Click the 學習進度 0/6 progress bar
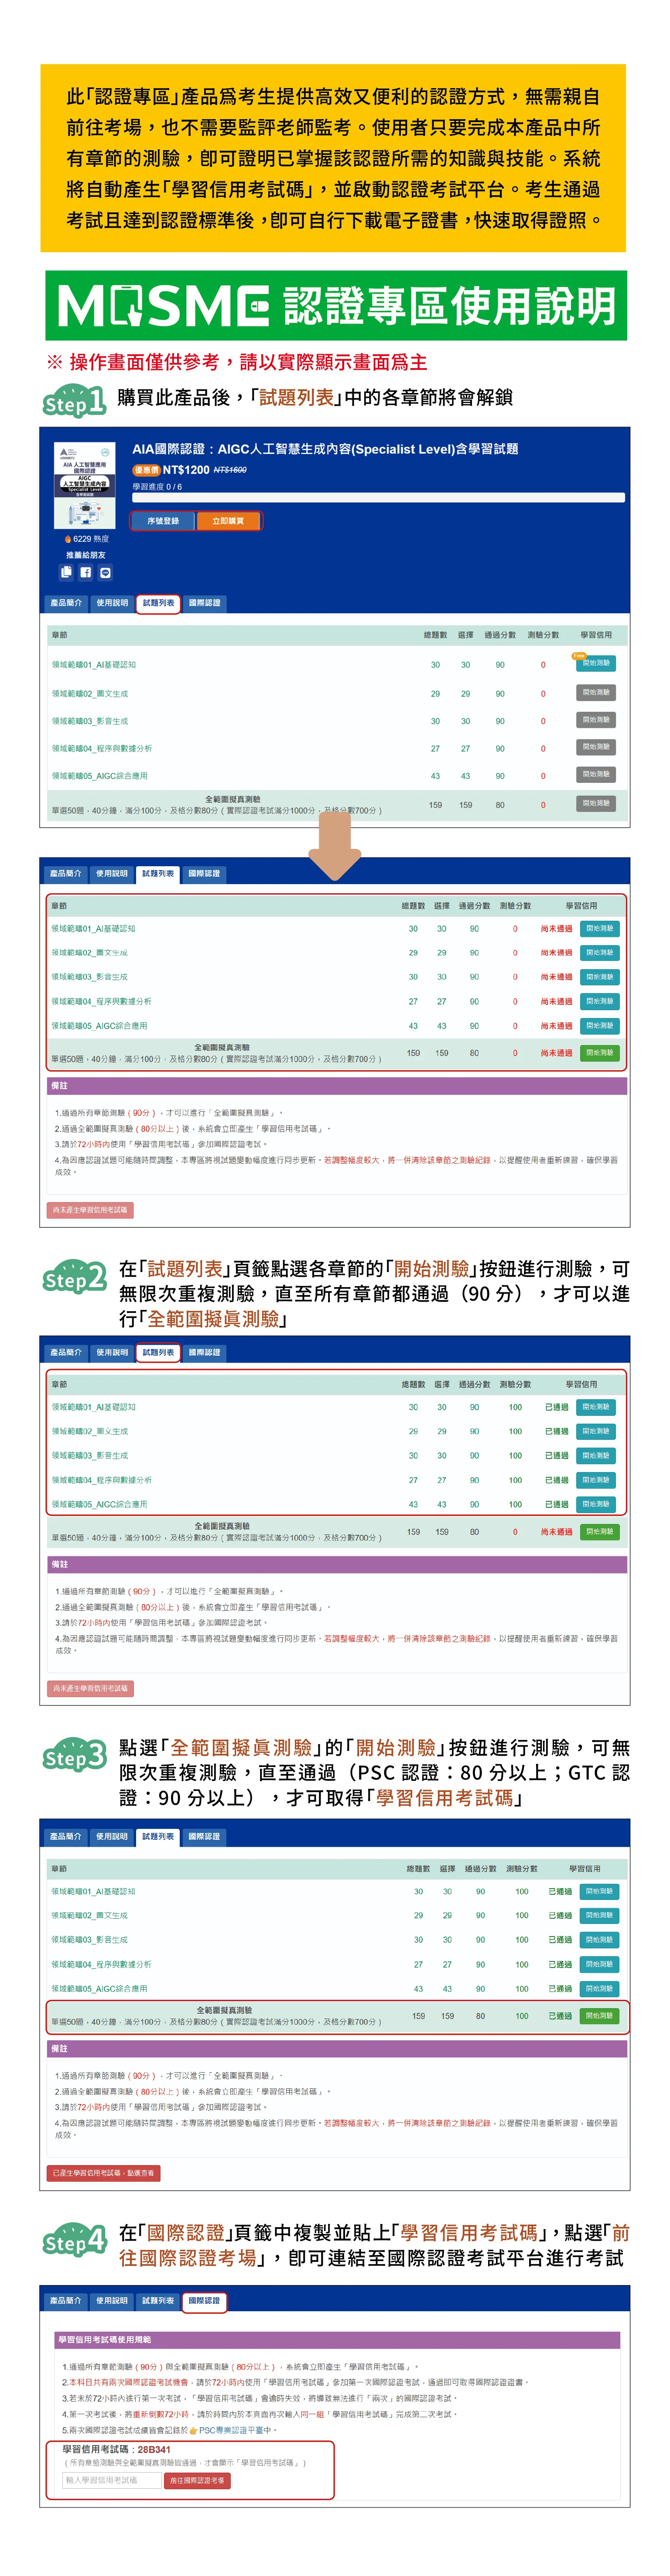The width and height of the screenshot is (670, 2576). [378, 497]
